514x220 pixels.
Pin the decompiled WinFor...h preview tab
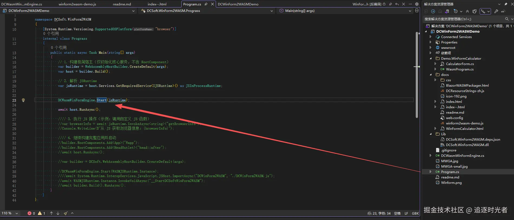point(390,4)
